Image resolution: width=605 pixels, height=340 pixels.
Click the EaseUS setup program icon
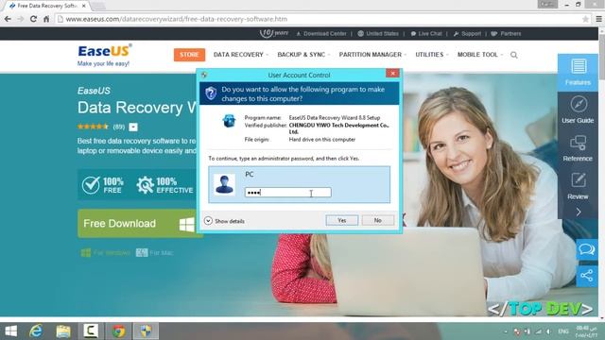229,121
